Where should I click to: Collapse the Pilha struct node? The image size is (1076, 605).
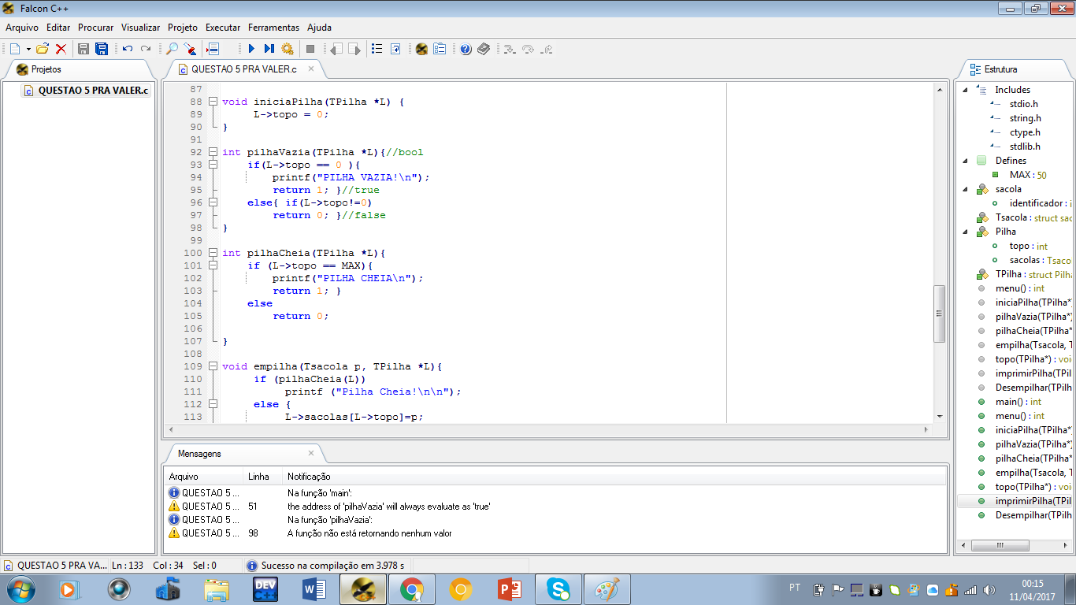pos(965,231)
